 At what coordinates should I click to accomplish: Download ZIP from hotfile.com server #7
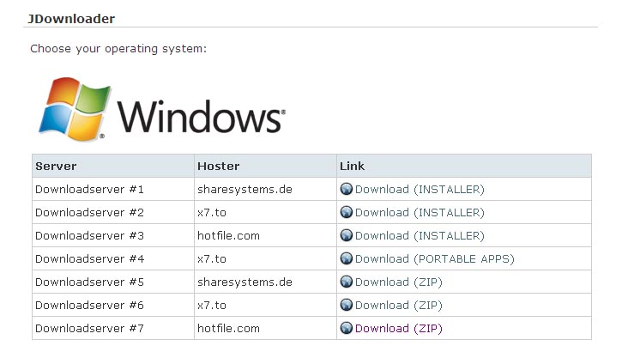tap(398, 328)
